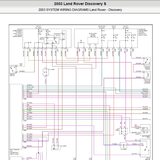Screen dimensions: 160x160
Task: Select BLK wire label at C0660 pin 11
Action: pos(28,91)
